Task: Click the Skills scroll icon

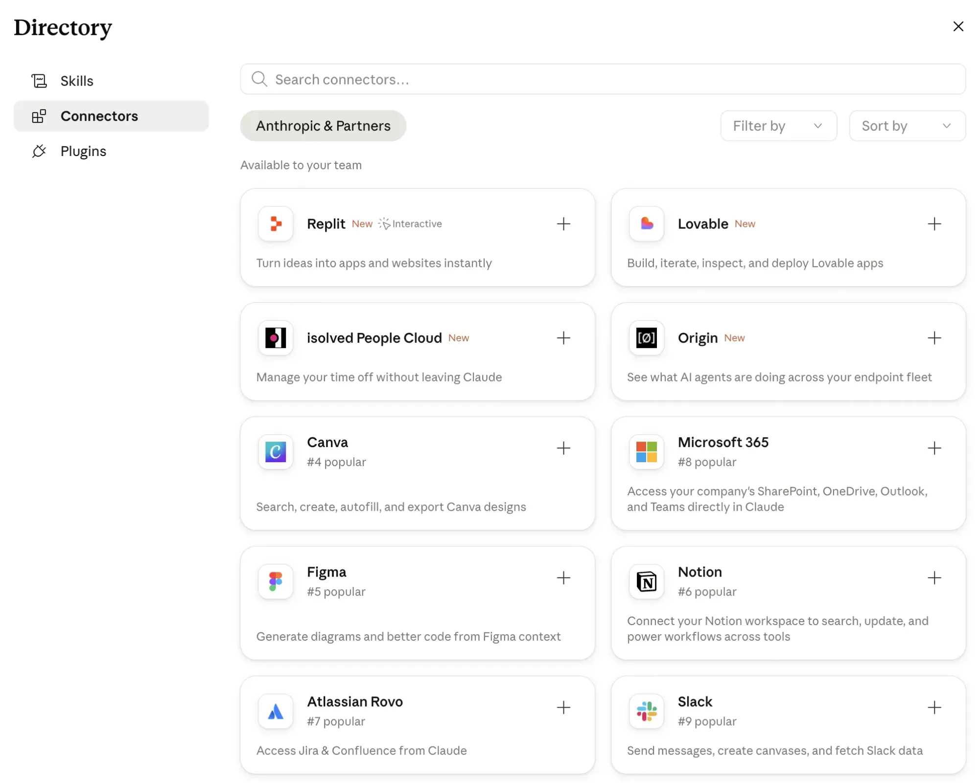Action: [x=39, y=81]
